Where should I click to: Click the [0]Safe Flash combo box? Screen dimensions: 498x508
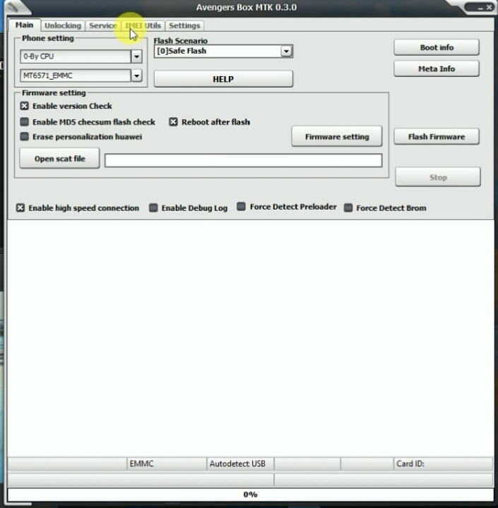click(223, 52)
